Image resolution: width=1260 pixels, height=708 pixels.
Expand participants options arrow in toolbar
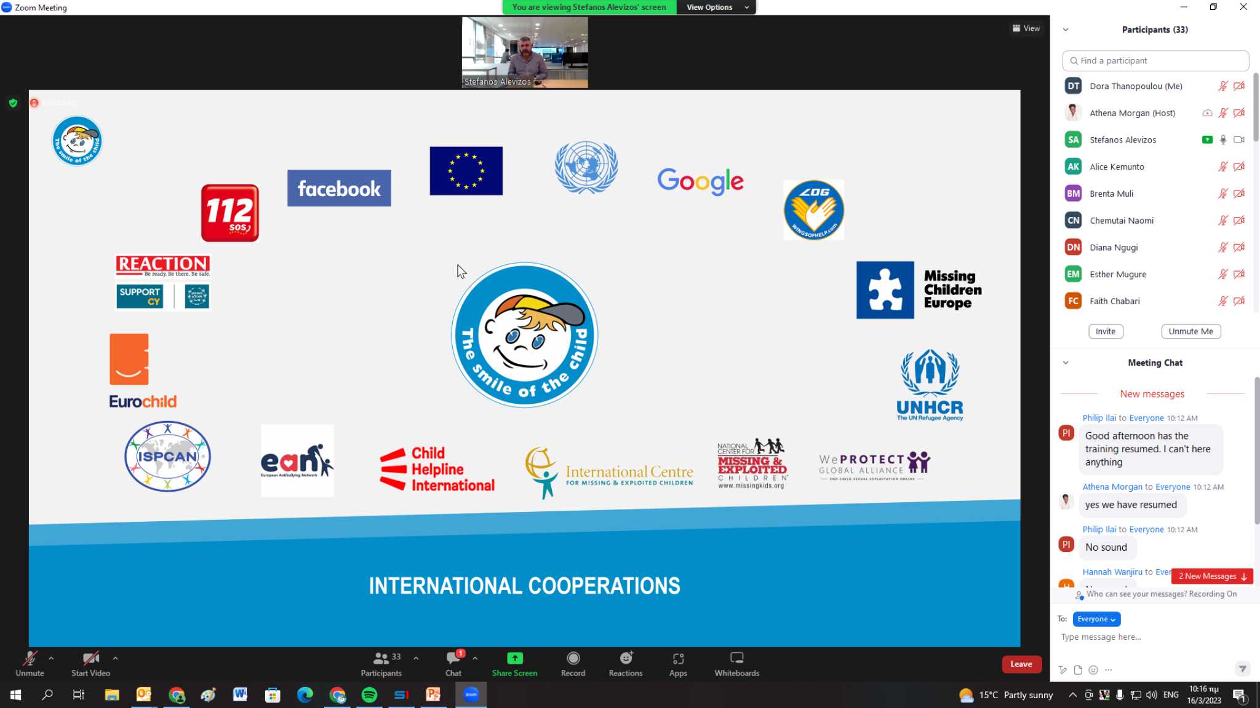point(416,658)
